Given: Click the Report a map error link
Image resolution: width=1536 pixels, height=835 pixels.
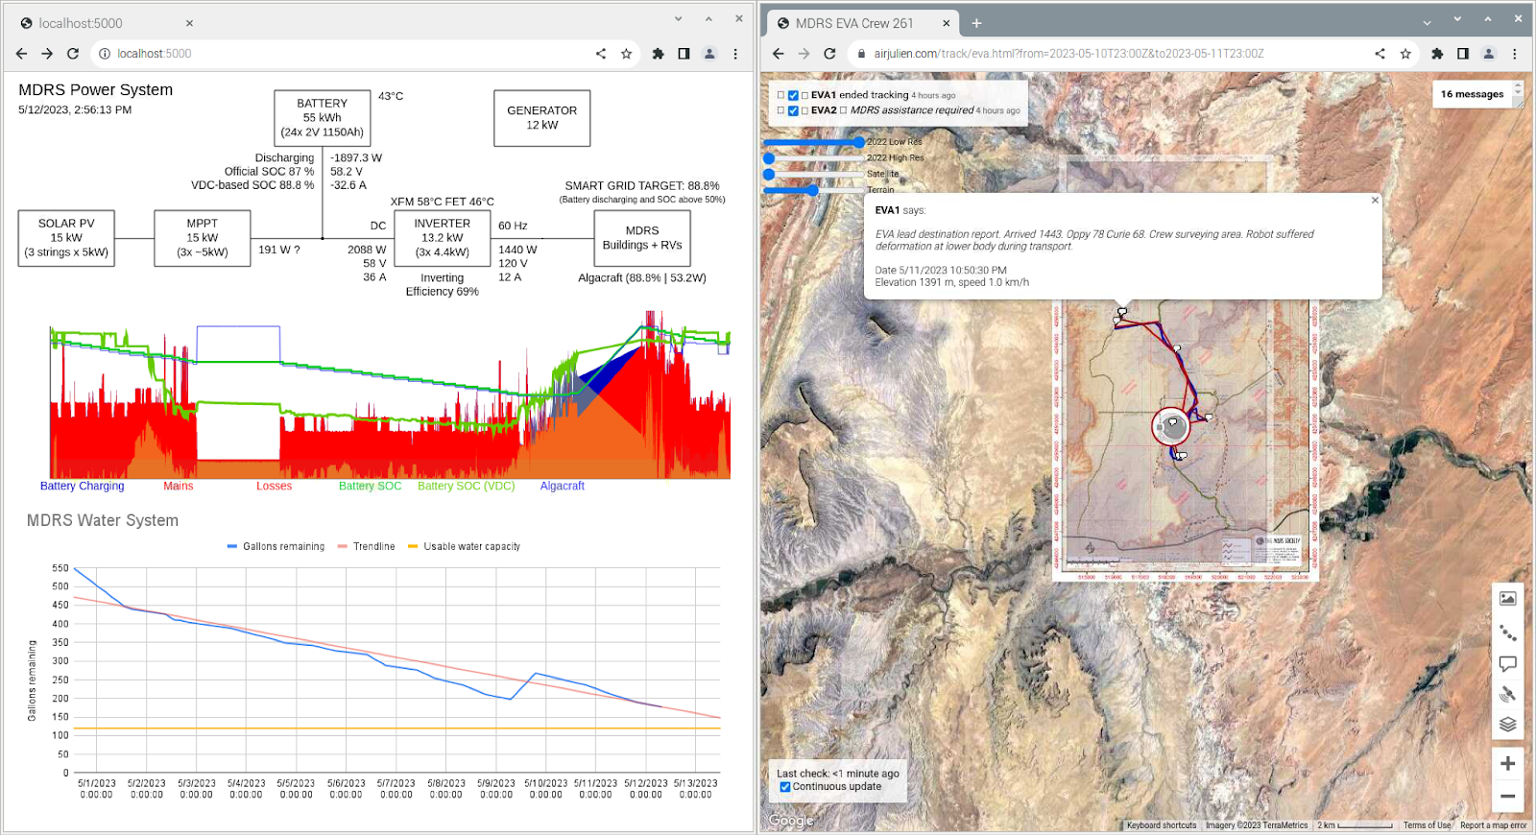Looking at the screenshot, I should pos(1494,825).
